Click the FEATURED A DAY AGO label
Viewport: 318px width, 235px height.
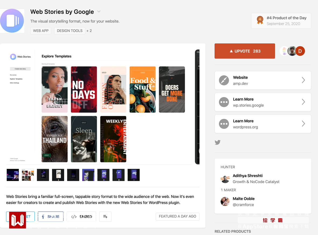tap(177, 216)
